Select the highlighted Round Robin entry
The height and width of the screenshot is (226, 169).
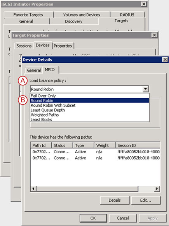[x=90, y=101]
